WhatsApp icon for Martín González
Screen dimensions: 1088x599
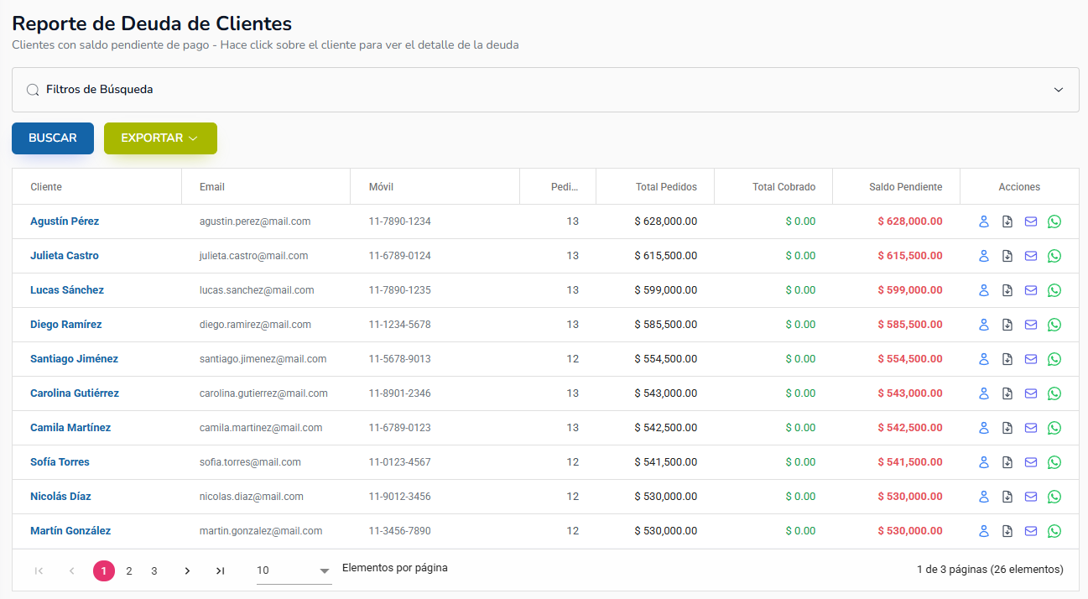pyautogui.click(x=1054, y=531)
